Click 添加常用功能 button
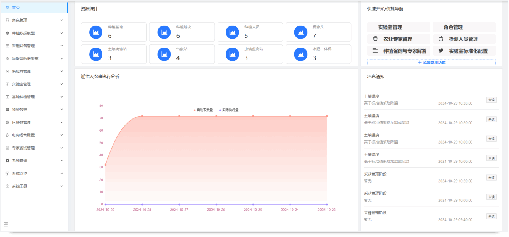509x237 pixels. pyautogui.click(x=431, y=62)
